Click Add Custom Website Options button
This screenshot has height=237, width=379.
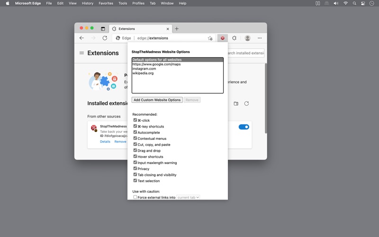click(157, 100)
